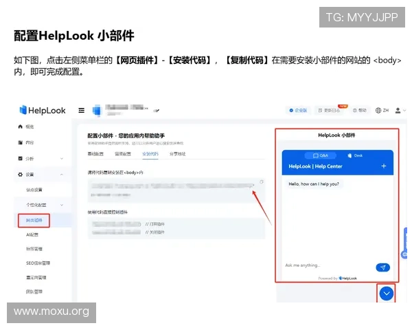This screenshot has height=330, width=412.
Task: Click the Hello, how can I help you? message
Action: pos(314,184)
